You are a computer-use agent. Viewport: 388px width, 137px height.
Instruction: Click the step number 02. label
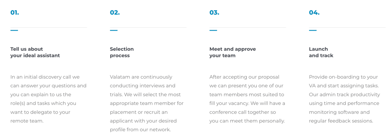(x=115, y=13)
